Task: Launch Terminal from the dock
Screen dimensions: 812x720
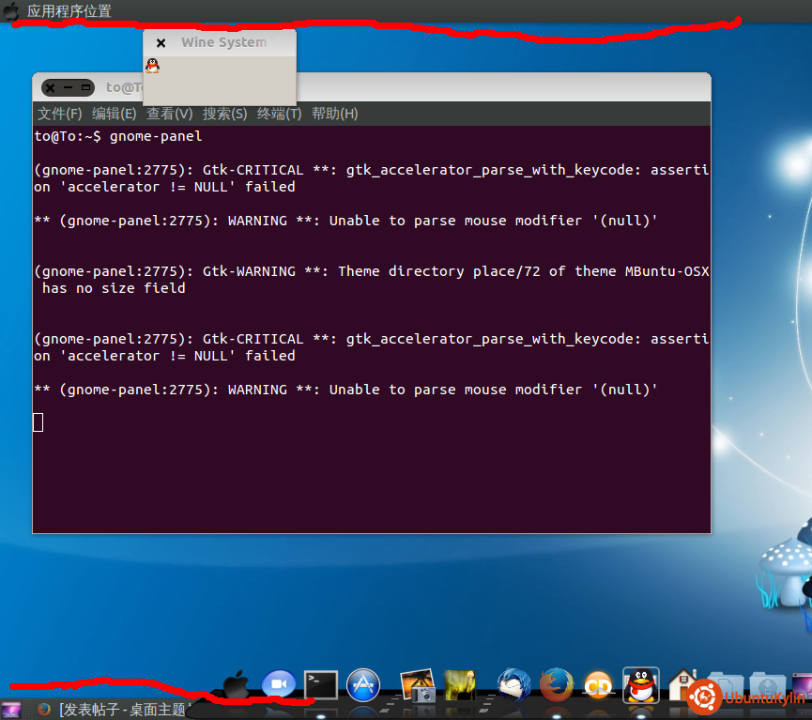Action: pos(320,685)
